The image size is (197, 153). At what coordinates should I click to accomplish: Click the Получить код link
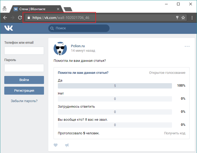point(175,133)
